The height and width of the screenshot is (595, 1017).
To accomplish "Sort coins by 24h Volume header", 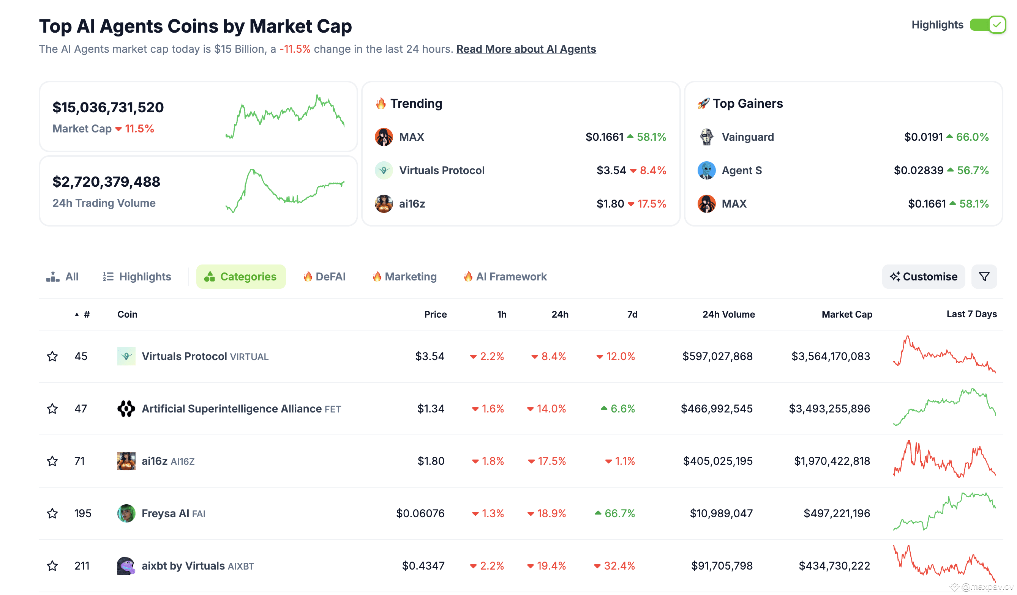I will 728,315.
